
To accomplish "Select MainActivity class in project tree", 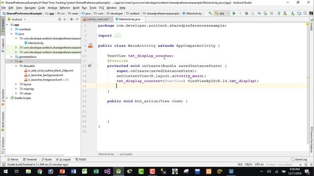I will [x=34, y=43].
